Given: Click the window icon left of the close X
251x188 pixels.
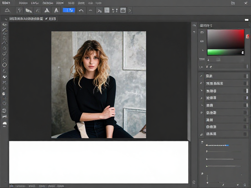Looking at the screenshot, I should coord(233,3).
